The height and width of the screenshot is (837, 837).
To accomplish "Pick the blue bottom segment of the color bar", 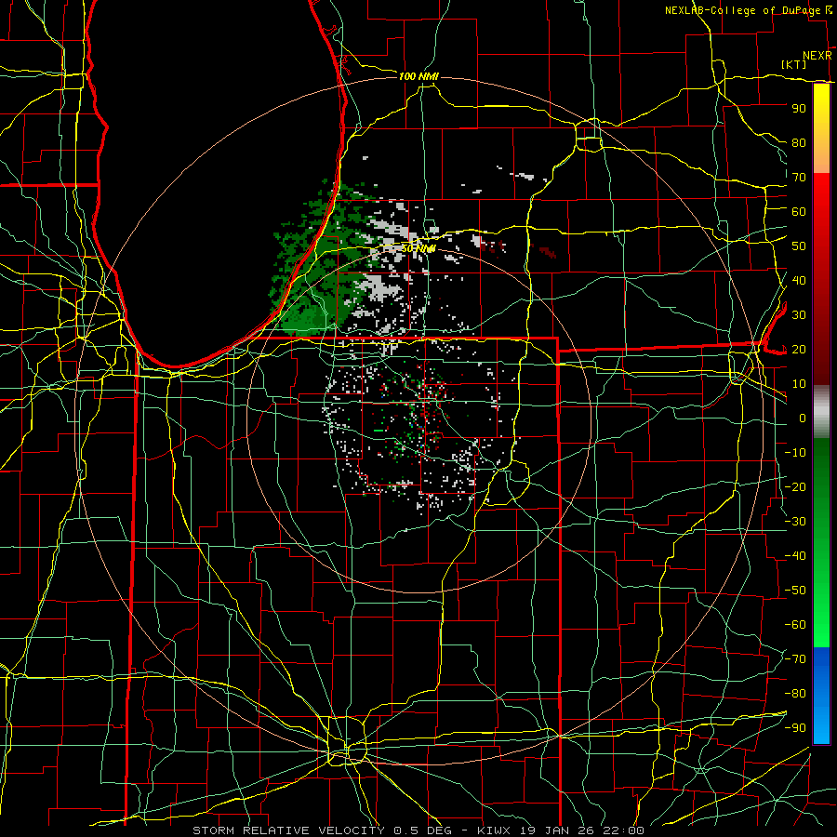I will click(x=821, y=696).
